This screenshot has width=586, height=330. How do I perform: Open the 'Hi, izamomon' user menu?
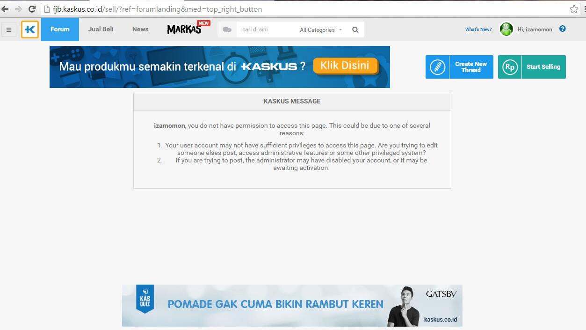[x=535, y=29]
